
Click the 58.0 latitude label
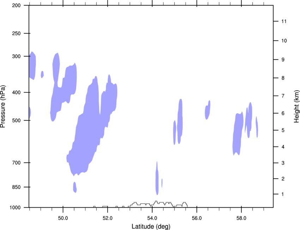tap(241, 218)
